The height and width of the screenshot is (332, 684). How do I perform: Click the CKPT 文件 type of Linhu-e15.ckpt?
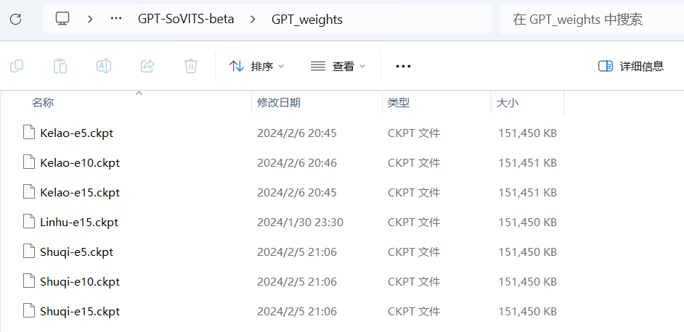tap(414, 223)
